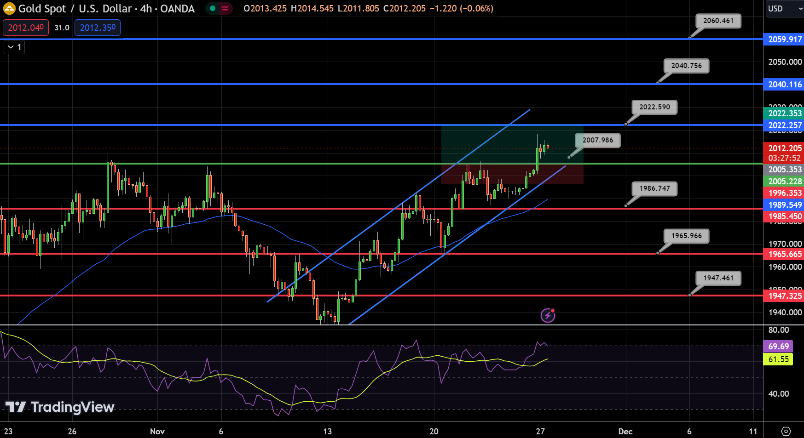Click the green market status dot
This screenshot has width=804, height=438.
(x=212, y=8)
